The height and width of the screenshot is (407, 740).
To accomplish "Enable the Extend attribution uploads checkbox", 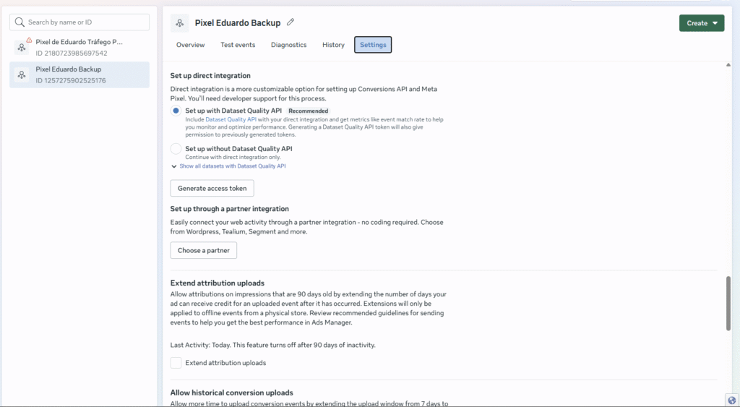I will click(x=176, y=363).
